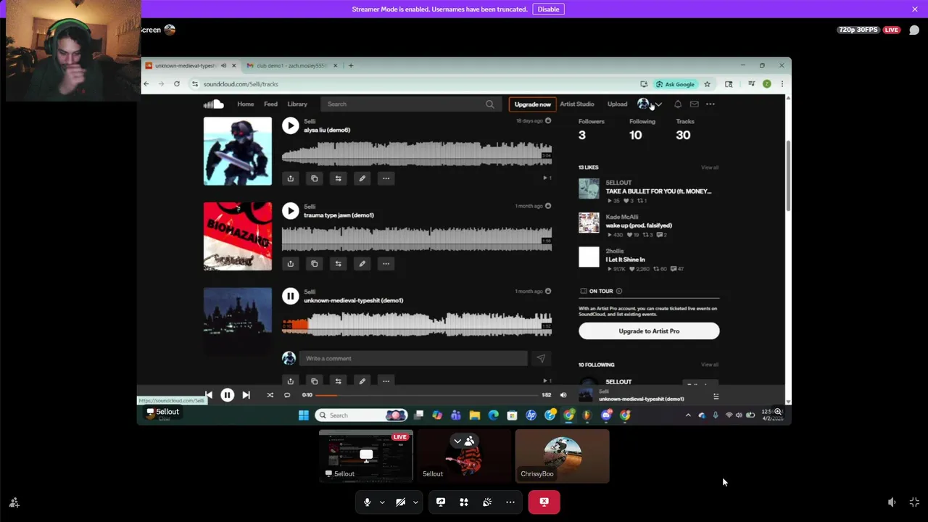Share the alysa liu (demo6) track
Screen dimensions: 928x522
pyautogui.click(x=290, y=178)
